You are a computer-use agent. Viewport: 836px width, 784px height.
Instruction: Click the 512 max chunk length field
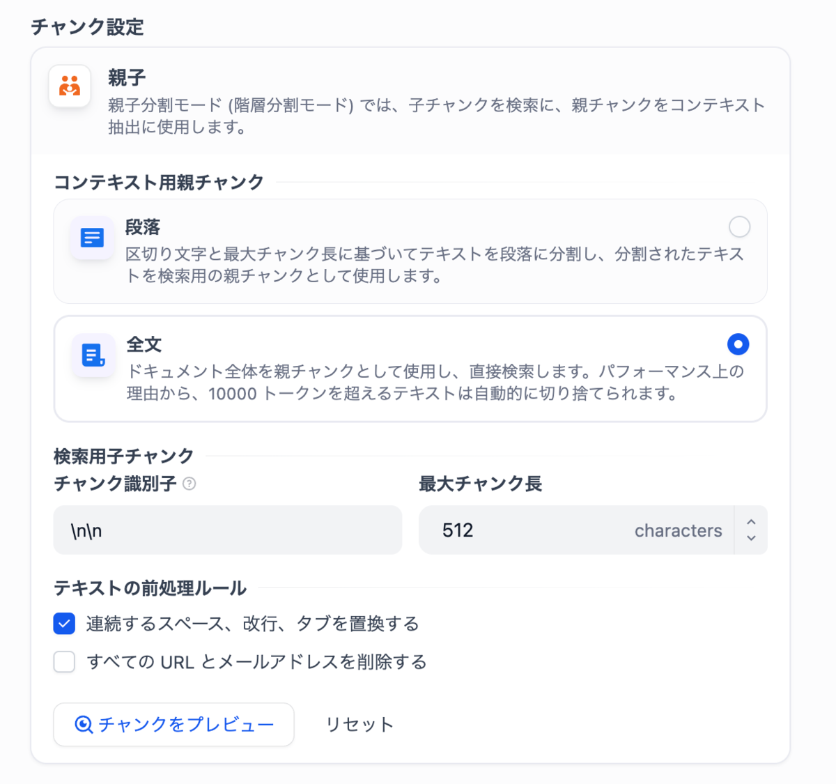pyautogui.click(x=576, y=530)
